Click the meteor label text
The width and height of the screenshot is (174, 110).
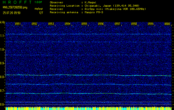[x=39, y=9]
